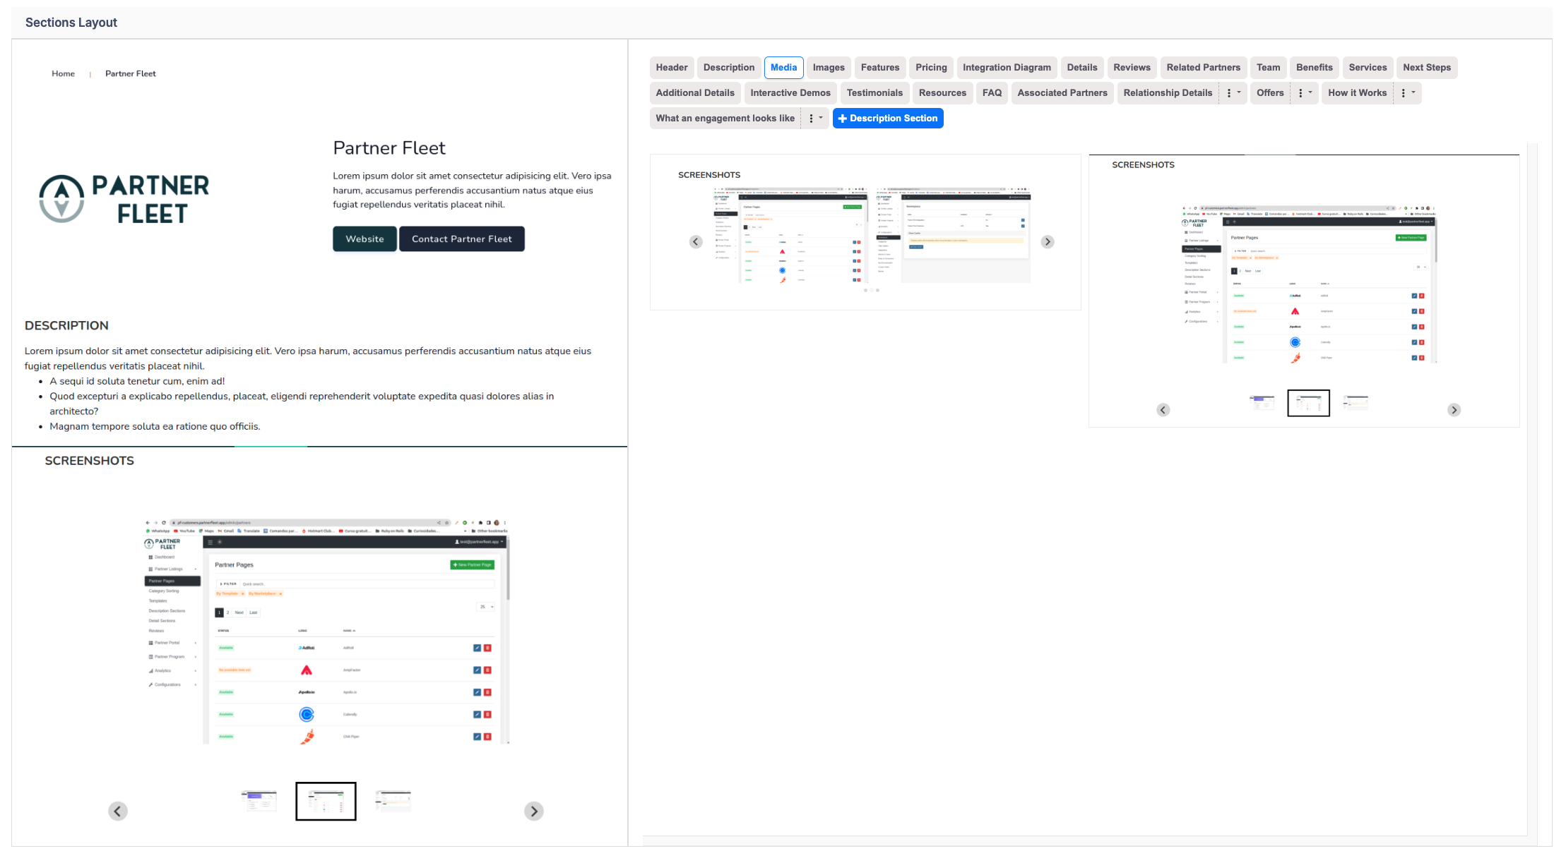
Task: Open the Interactive Demos tab
Action: point(790,93)
